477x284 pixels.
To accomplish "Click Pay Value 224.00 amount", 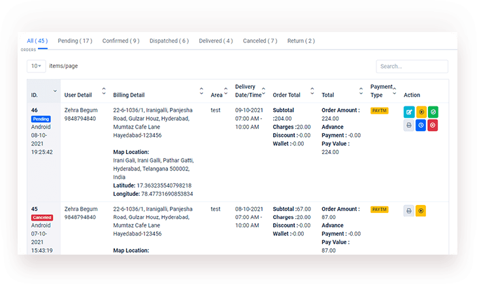I will (x=330, y=152).
